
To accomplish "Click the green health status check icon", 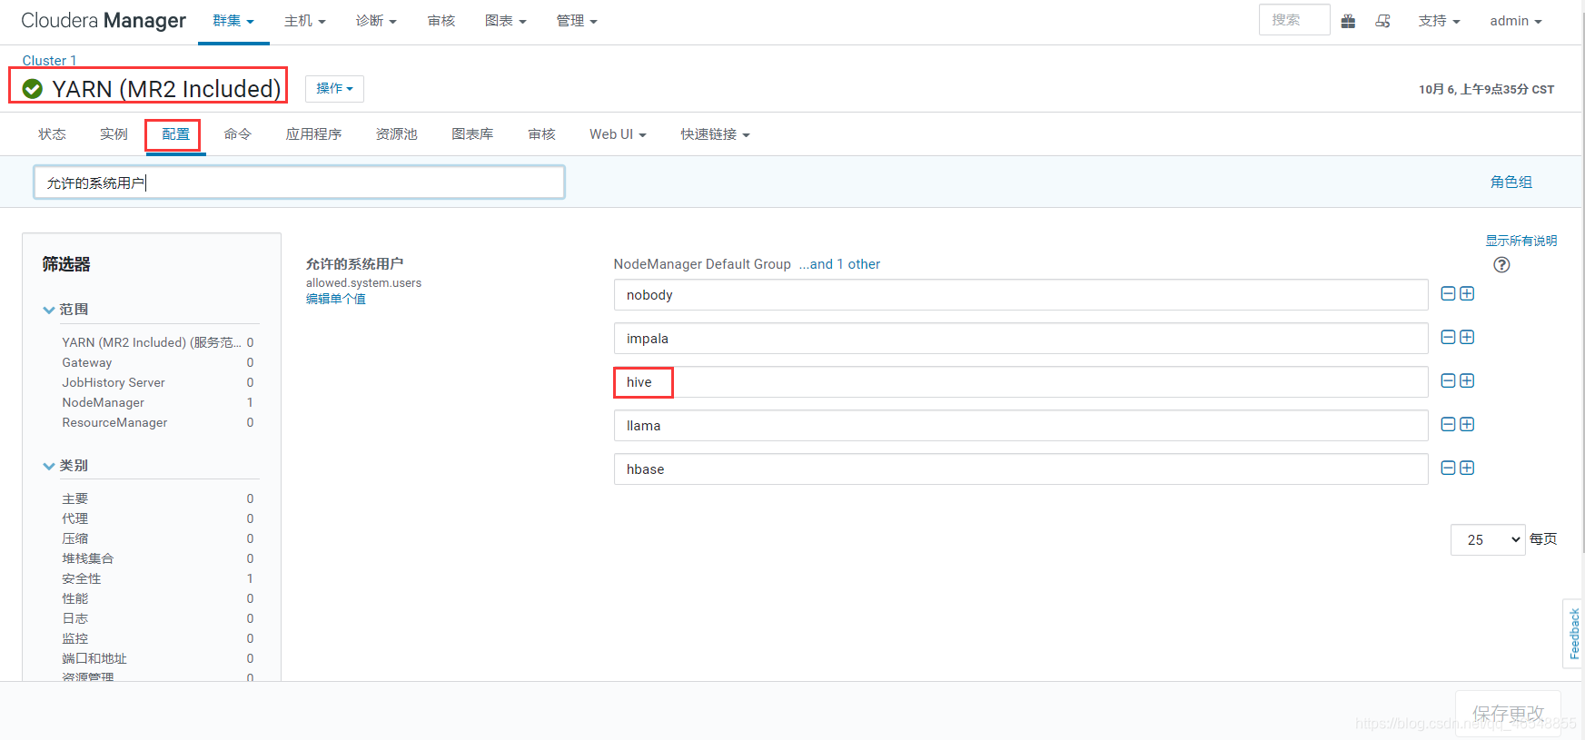I will pos(33,88).
